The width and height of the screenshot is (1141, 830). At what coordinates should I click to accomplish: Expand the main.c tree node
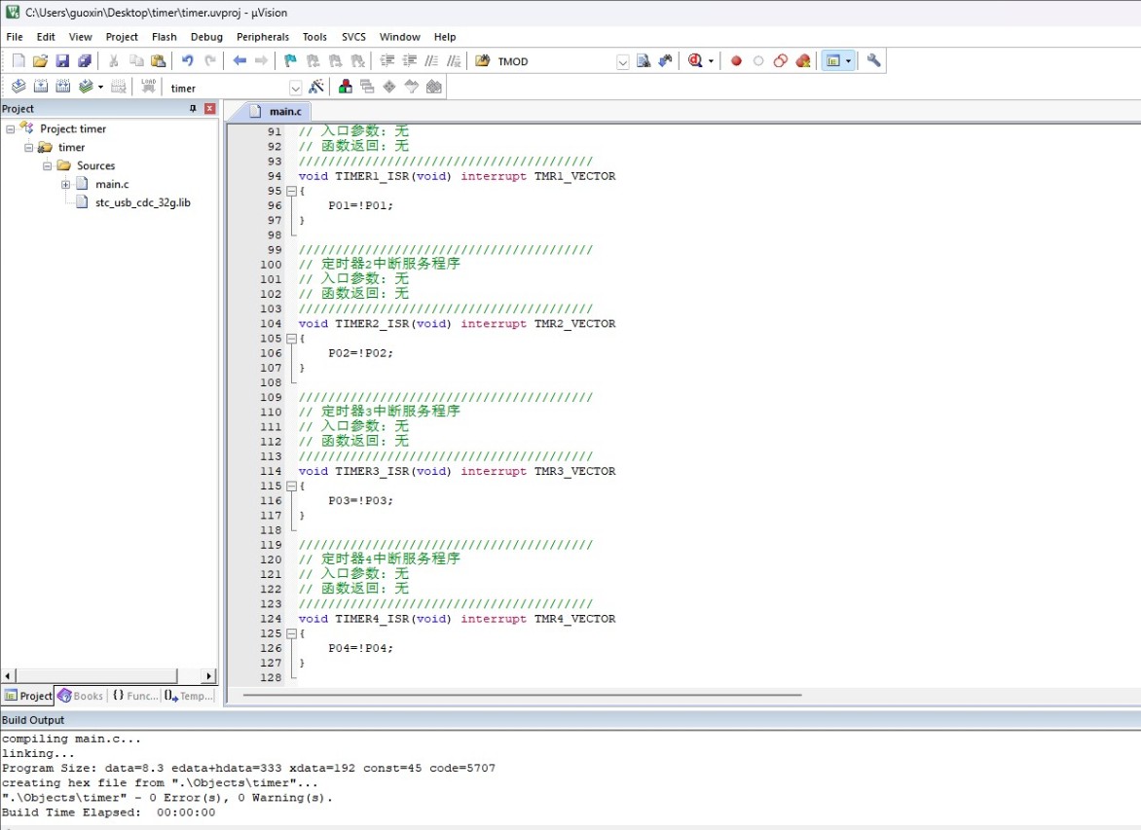click(65, 185)
